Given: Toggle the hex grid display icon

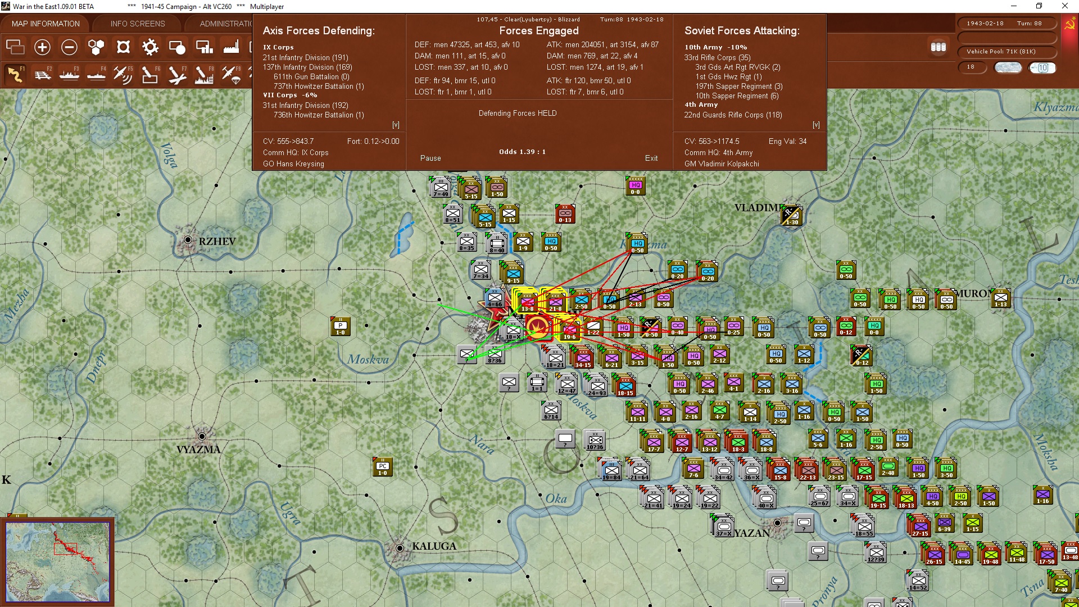Looking at the screenshot, I should click(96, 47).
